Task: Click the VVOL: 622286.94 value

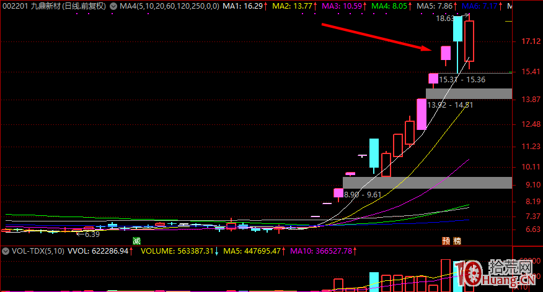Action: pos(98,251)
